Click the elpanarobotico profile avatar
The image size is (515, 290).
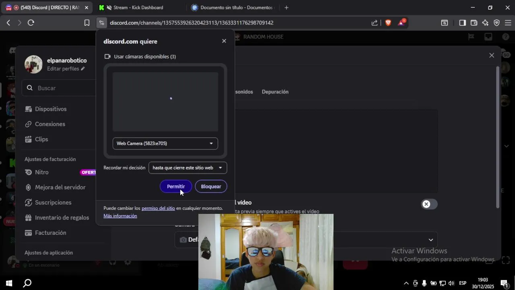tap(33, 64)
